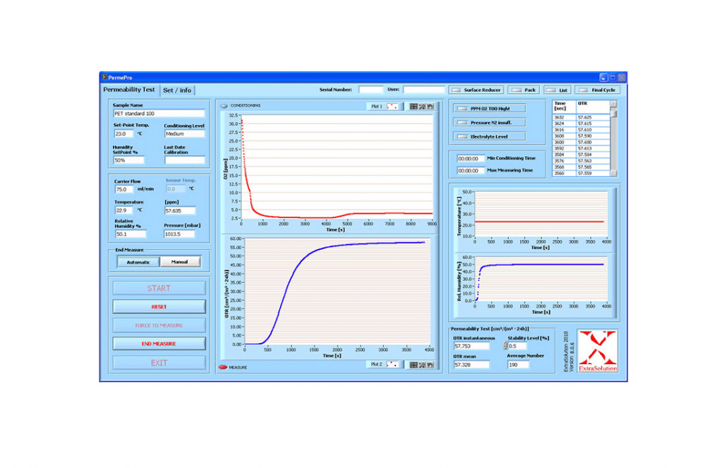This screenshot has width=727, height=468.
Task: Open the Plot 2 legend style selector
Action: coord(393,364)
